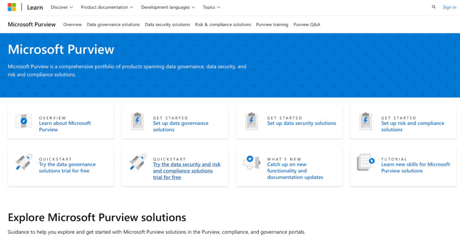Click clipboard icon beside Set up risk and compliance
The width and height of the screenshot is (460, 244).
366,121
